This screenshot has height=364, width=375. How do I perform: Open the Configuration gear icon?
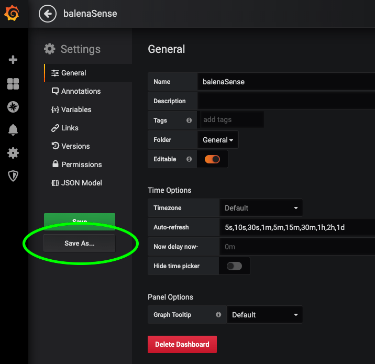(x=13, y=153)
